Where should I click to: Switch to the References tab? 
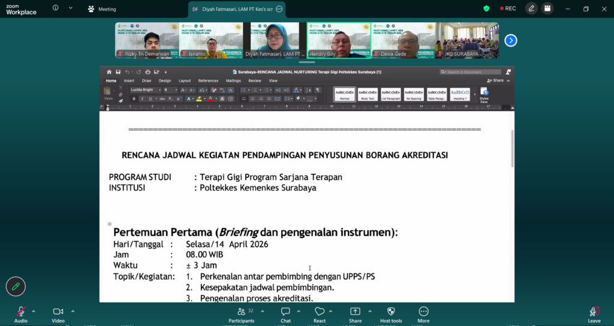click(208, 81)
